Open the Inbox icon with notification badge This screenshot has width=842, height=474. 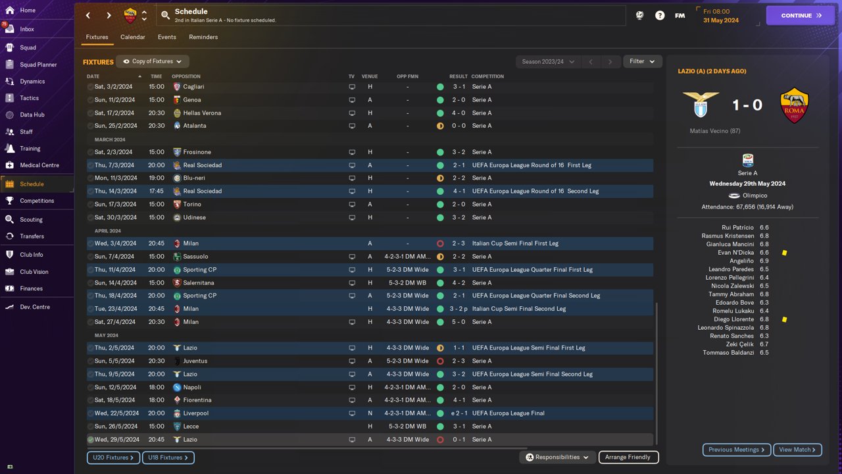[x=9, y=29]
